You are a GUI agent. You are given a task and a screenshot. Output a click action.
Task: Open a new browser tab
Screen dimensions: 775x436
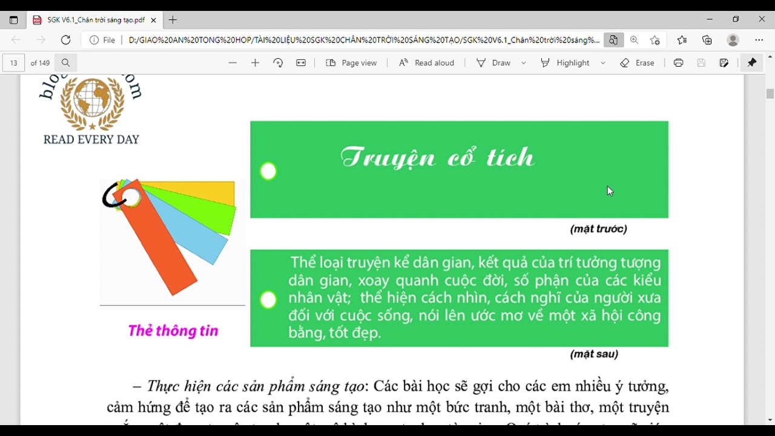point(173,20)
